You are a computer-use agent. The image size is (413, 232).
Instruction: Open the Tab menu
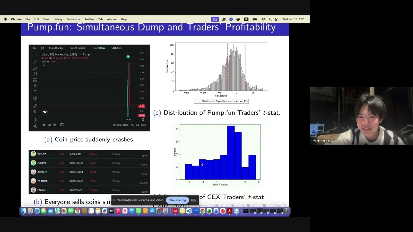(x=100, y=19)
